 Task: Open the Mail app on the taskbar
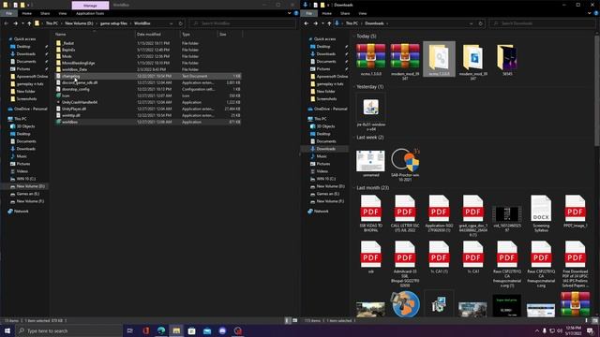pos(207,330)
